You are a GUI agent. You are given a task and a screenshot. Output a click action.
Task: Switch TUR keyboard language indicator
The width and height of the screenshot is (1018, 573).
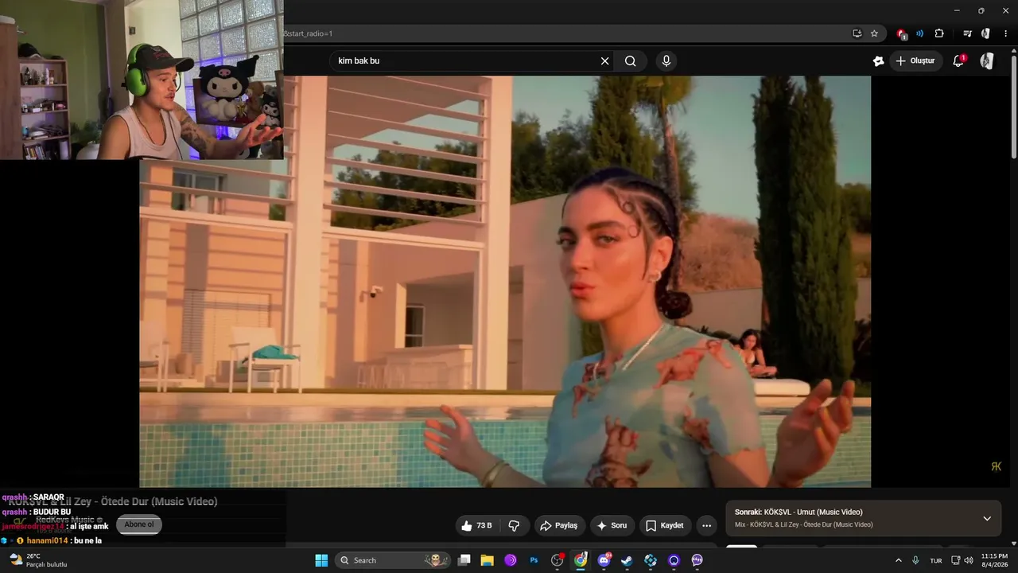[936, 560]
